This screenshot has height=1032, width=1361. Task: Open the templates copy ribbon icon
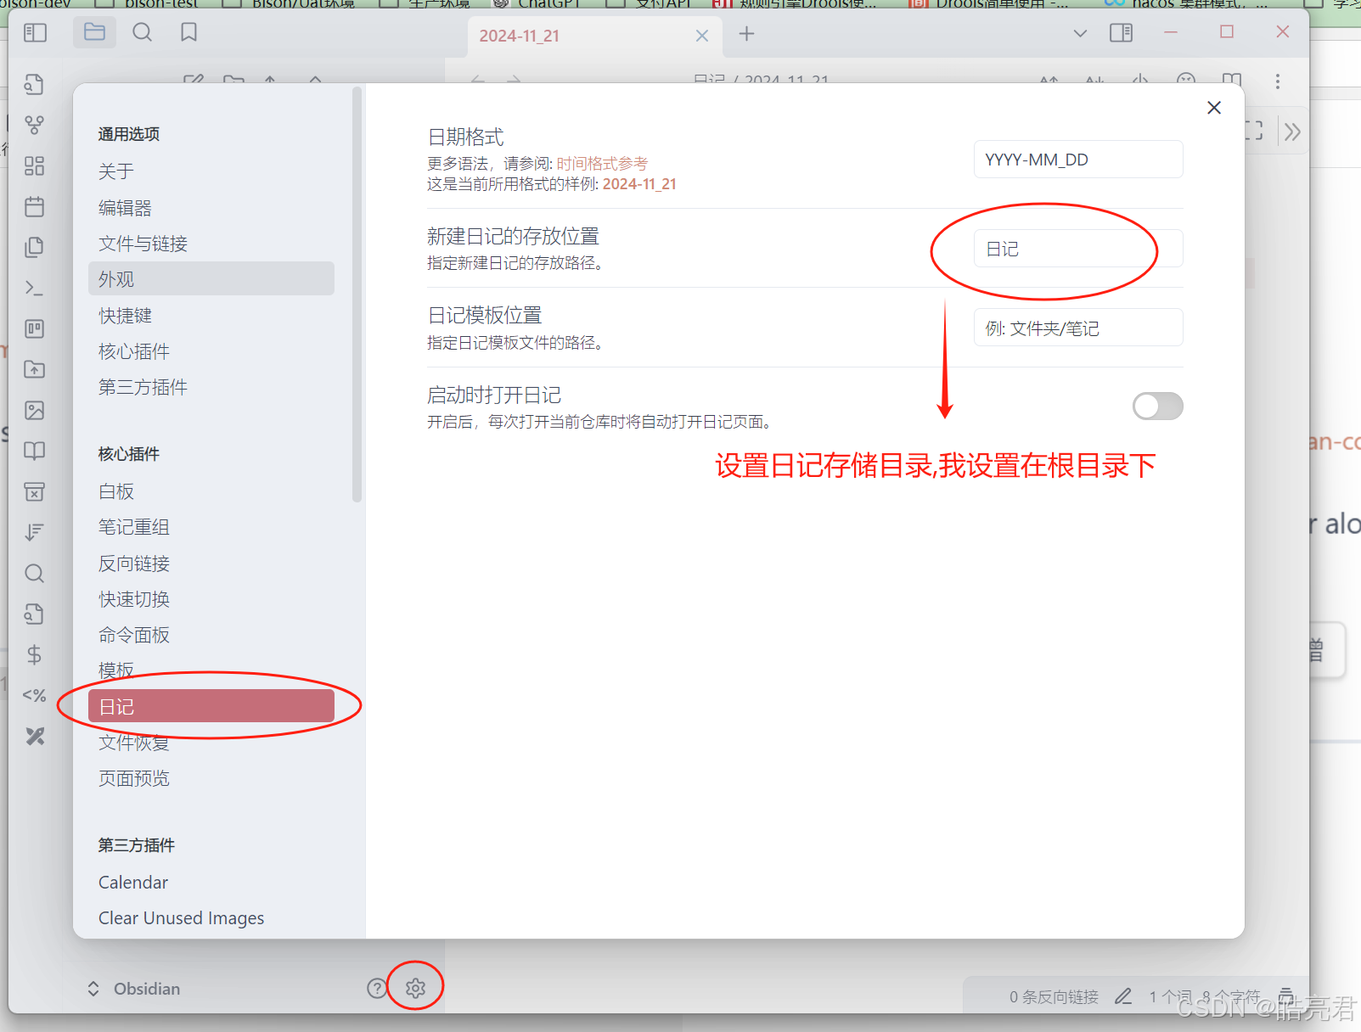pos(34,247)
